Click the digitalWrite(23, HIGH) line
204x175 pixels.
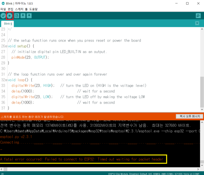[x=33, y=86]
